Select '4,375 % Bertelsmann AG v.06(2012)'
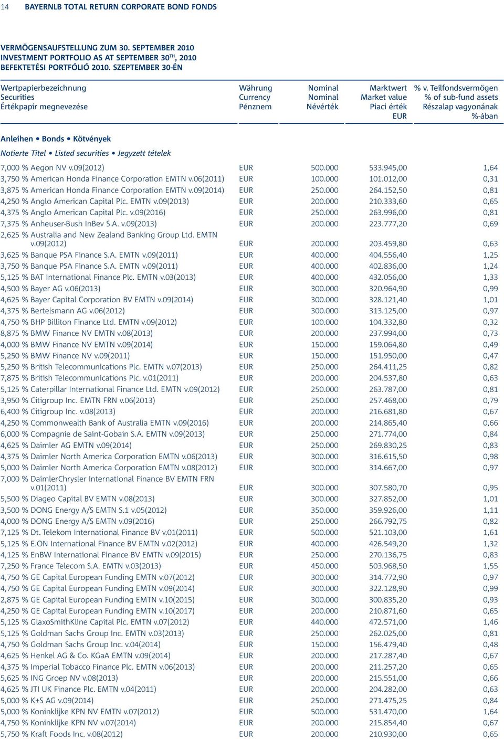 pos(62,311)
